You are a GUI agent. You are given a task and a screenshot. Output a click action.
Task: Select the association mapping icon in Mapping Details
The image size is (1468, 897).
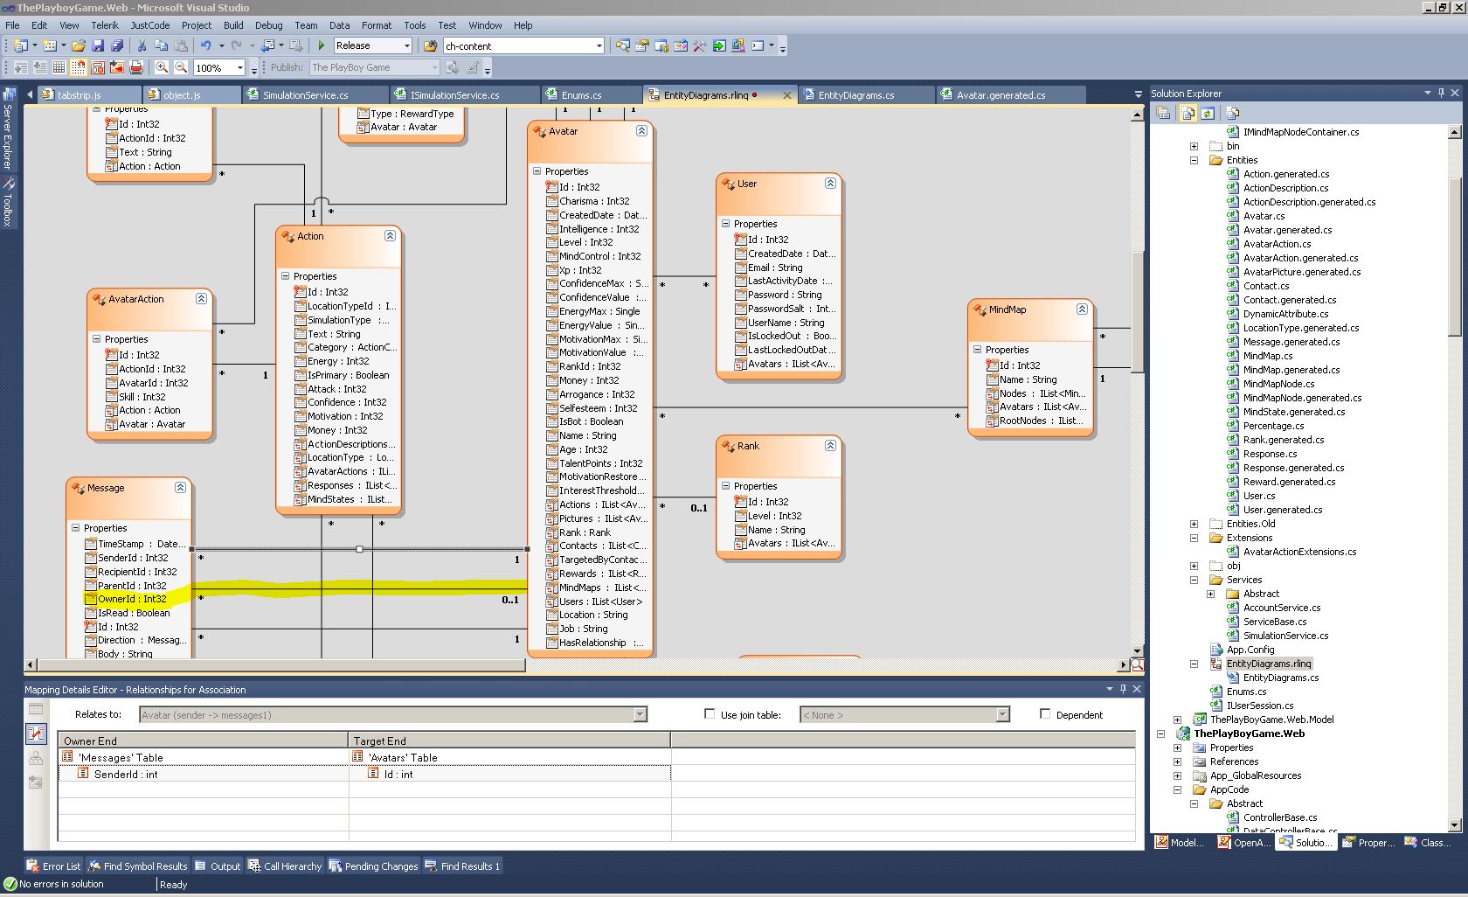coord(36,734)
